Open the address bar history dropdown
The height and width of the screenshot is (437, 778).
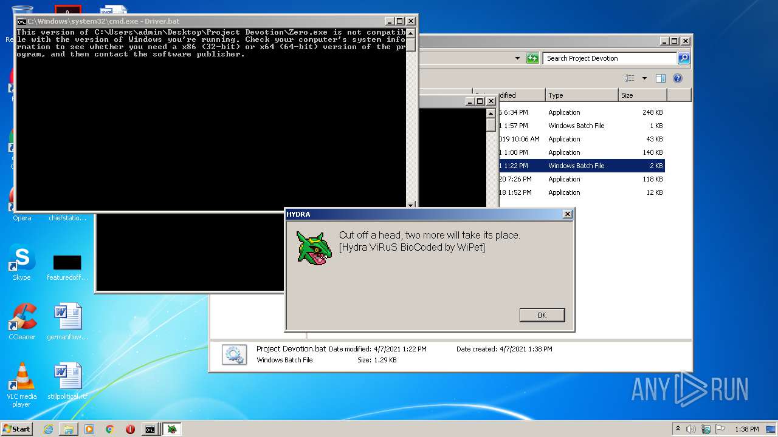pyautogui.click(x=517, y=58)
